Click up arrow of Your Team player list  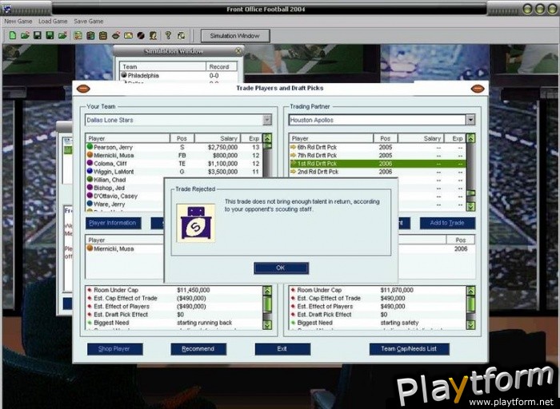click(267, 138)
